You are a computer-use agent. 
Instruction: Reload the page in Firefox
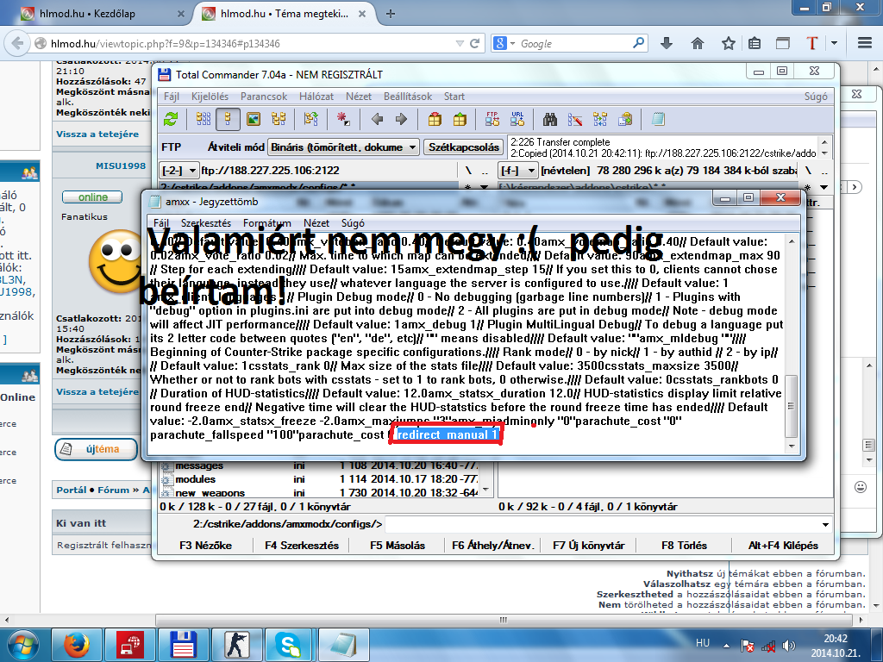[475, 43]
